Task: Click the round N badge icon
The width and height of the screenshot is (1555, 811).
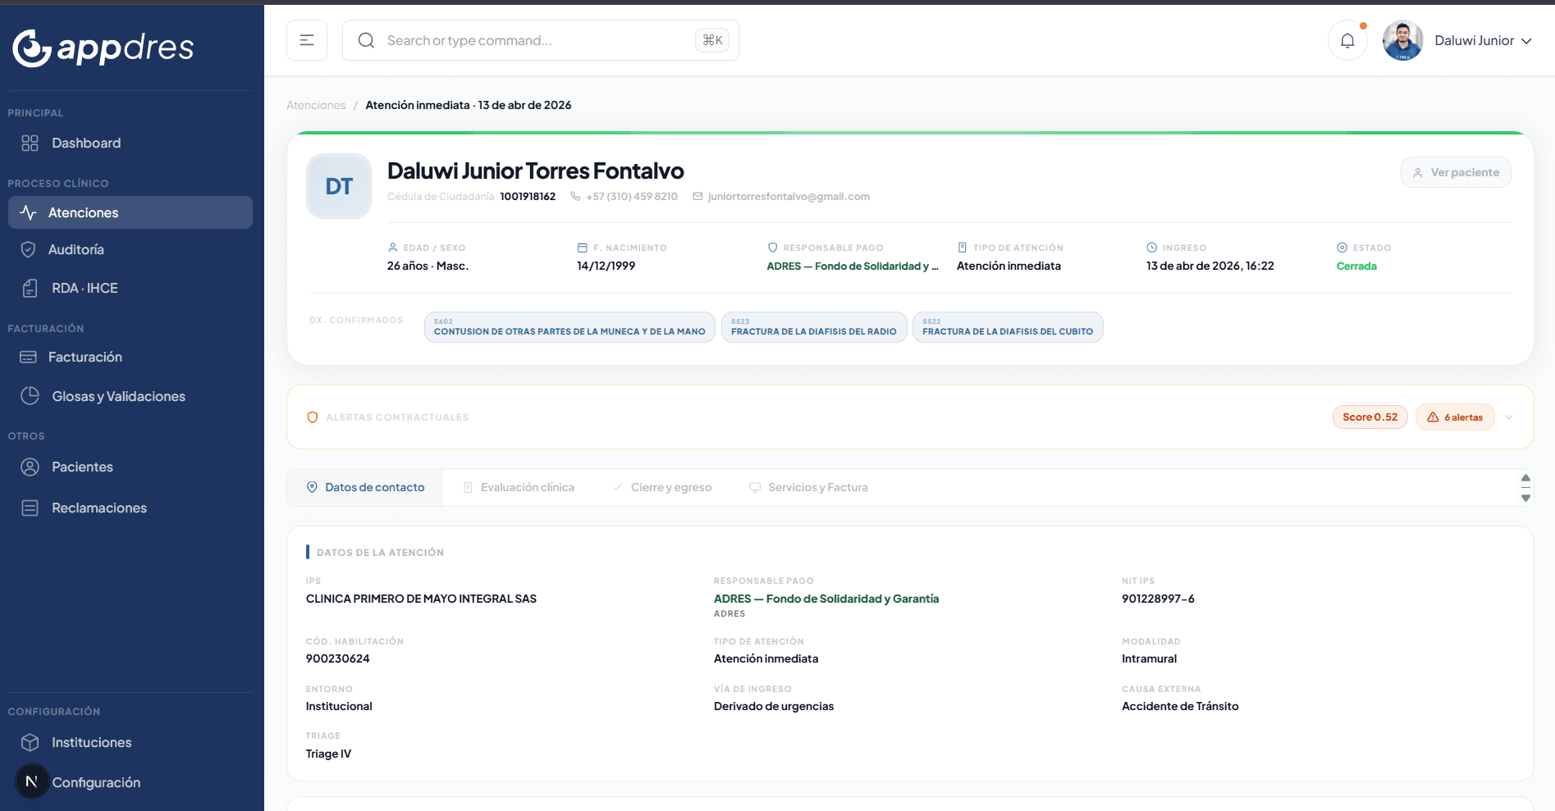Action: click(x=32, y=781)
